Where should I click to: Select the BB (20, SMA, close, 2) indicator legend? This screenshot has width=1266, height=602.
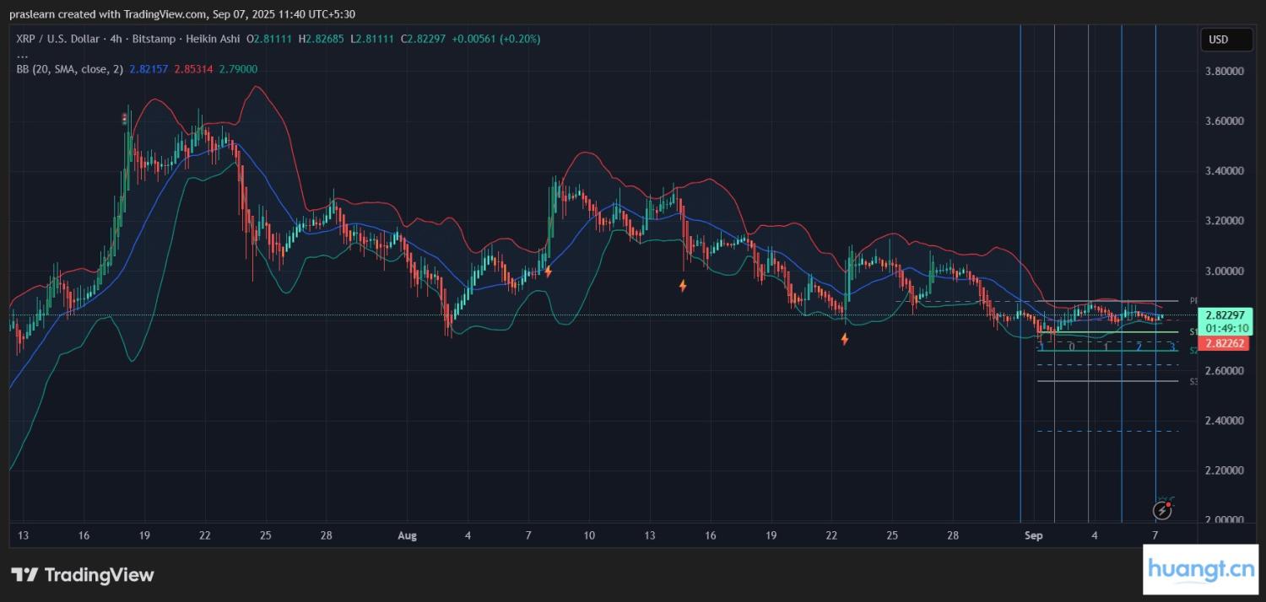point(70,69)
